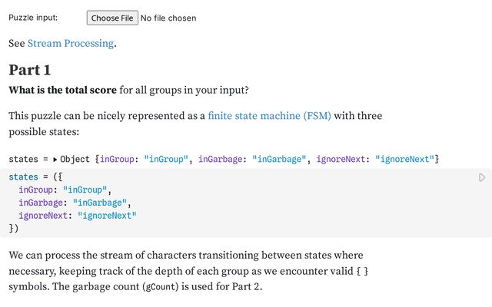Run the states code cell

point(482,177)
